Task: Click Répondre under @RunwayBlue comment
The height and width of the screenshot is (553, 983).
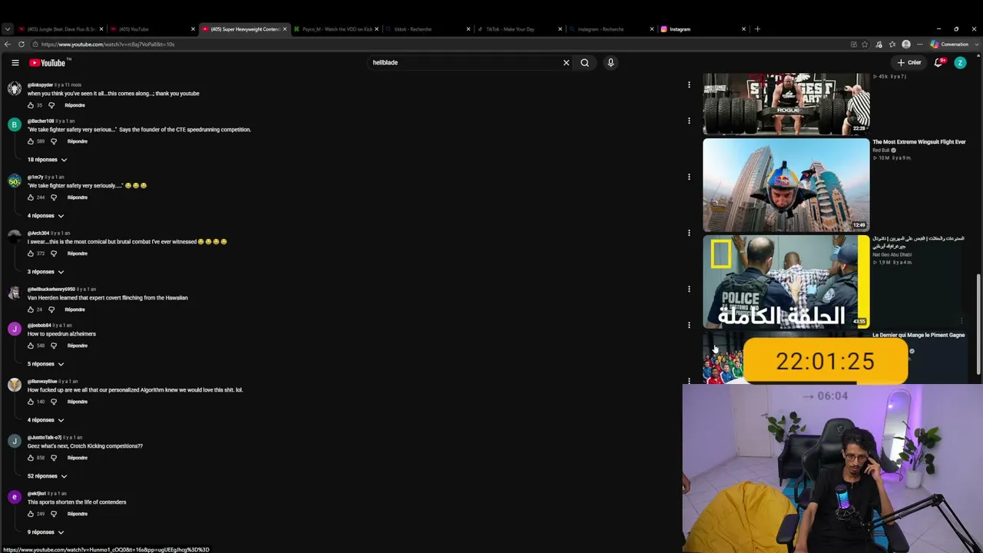Action: coord(77,402)
